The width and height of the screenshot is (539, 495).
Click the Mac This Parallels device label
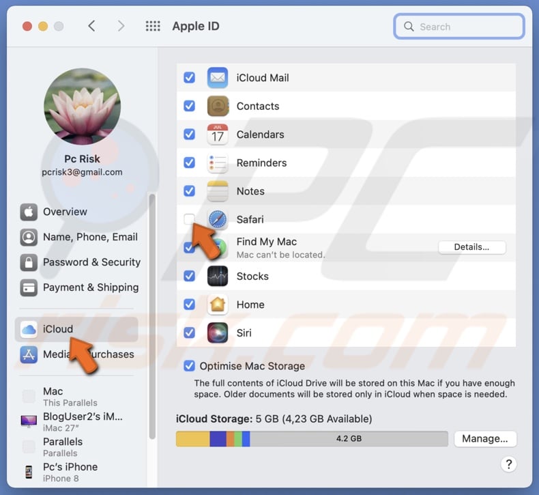point(70,397)
